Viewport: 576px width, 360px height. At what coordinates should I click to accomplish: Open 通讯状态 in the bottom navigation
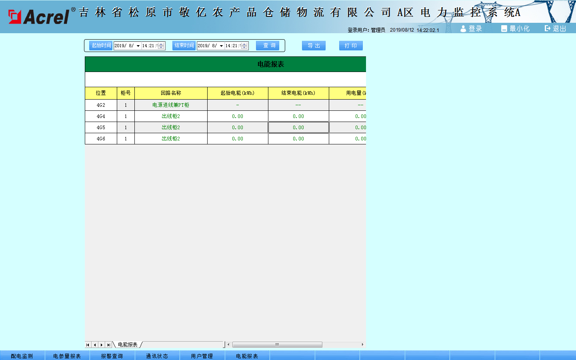pos(157,356)
